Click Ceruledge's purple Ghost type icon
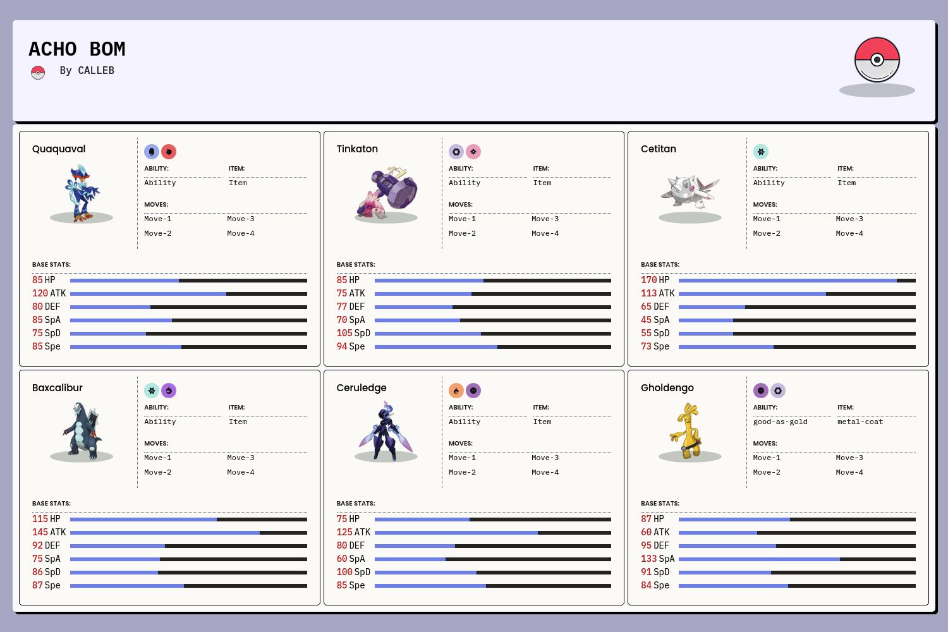The image size is (948, 632). [x=473, y=391]
